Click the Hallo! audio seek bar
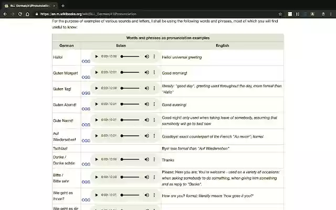The height and width of the screenshot is (210, 336). [130, 56]
